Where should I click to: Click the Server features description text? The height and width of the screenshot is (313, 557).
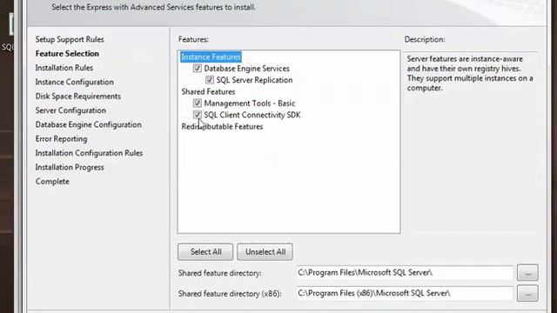point(470,73)
